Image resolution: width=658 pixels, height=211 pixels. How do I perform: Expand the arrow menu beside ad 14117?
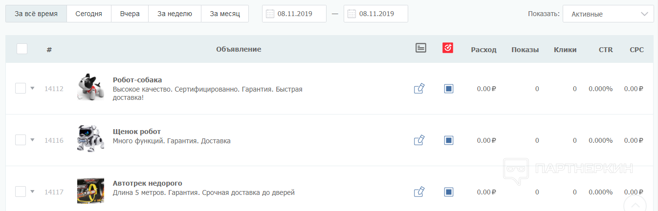pyautogui.click(x=32, y=192)
